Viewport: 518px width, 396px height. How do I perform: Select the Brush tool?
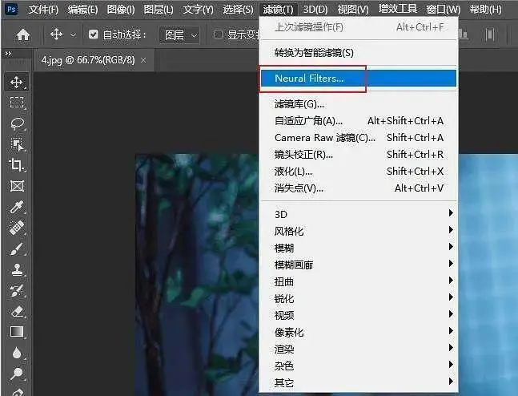point(17,249)
